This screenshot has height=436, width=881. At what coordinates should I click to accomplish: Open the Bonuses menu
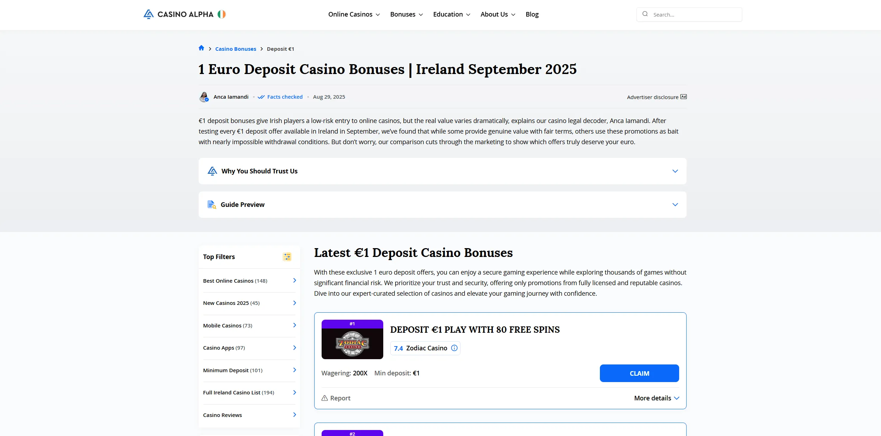407,14
